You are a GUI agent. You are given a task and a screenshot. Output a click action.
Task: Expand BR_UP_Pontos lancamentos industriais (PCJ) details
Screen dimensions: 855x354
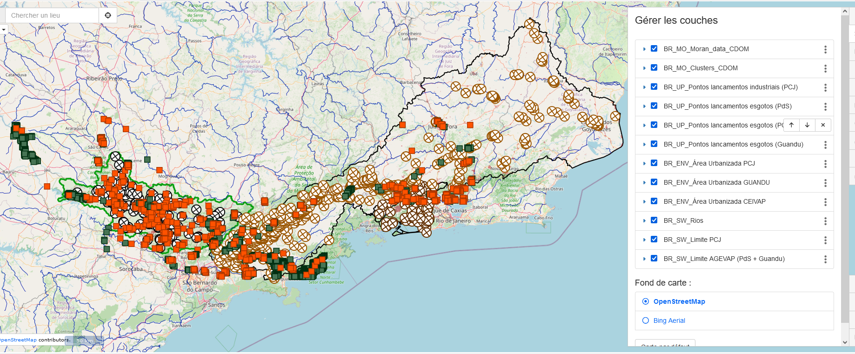(x=644, y=87)
